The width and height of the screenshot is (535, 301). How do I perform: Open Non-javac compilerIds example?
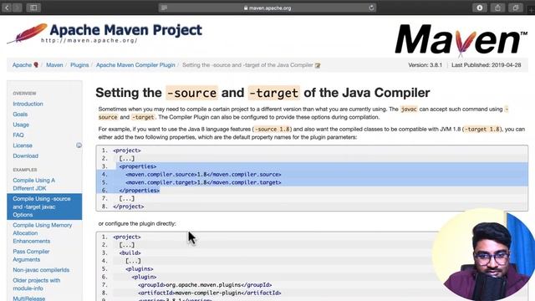pyautogui.click(x=41, y=270)
